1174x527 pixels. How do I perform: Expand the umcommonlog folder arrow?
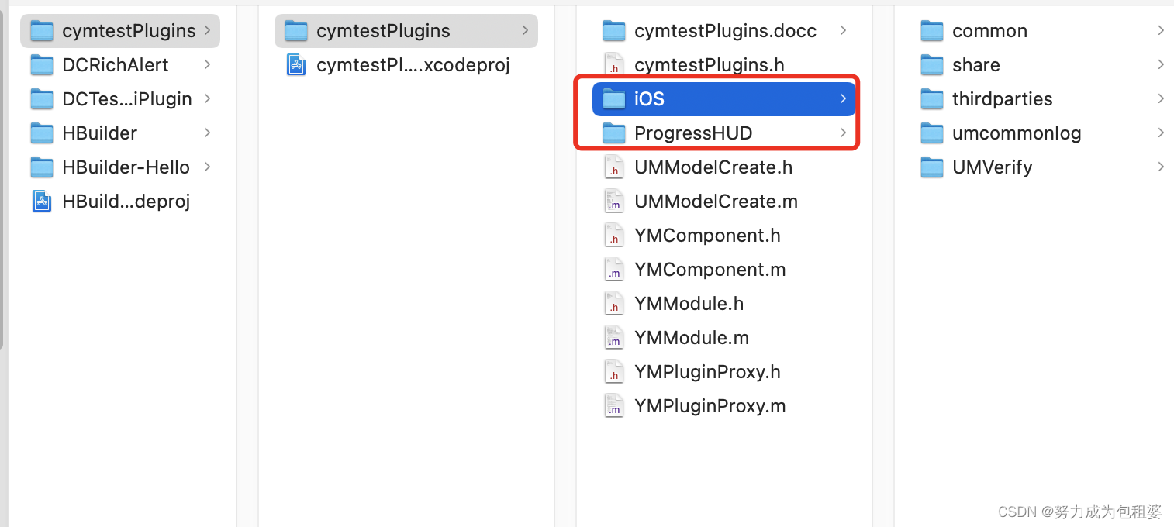[x=1161, y=133]
